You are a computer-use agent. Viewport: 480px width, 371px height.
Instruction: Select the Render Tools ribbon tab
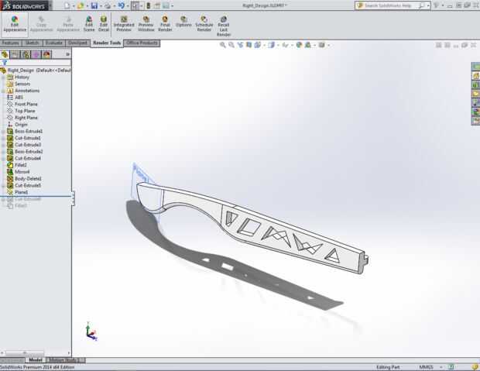(x=107, y=43)
